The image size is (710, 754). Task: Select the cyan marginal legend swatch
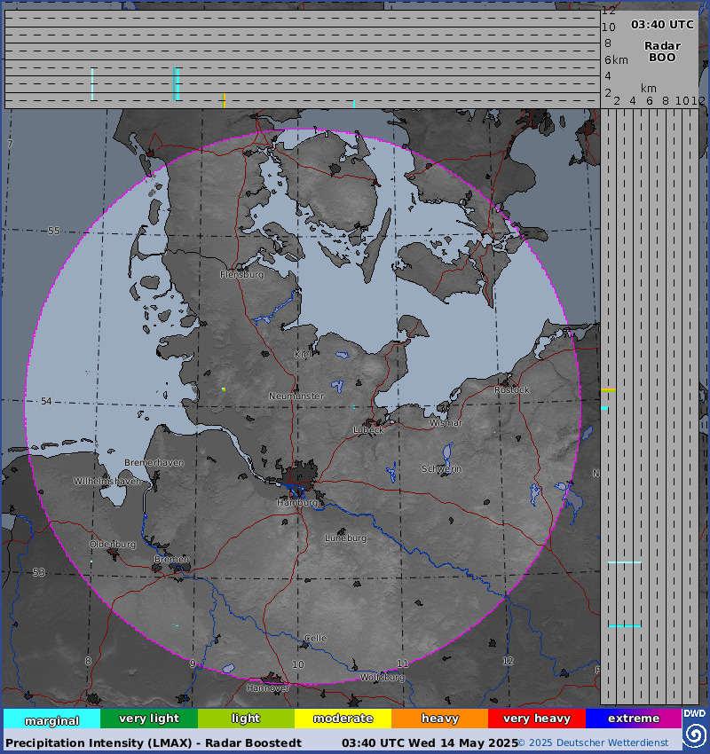pos(52,719)
